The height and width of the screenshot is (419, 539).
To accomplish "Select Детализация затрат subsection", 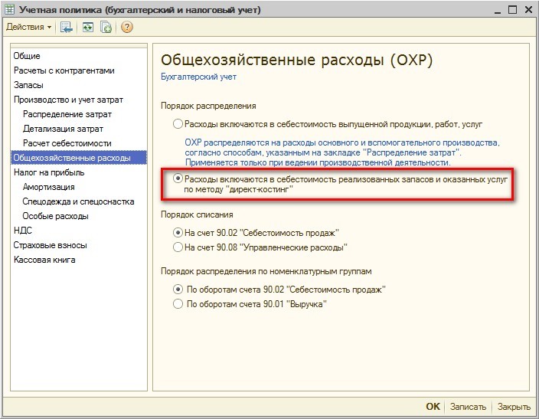I will tap(63, 129).
